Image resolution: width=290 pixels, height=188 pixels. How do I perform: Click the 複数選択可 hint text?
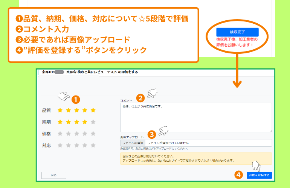tap(154, 149)
